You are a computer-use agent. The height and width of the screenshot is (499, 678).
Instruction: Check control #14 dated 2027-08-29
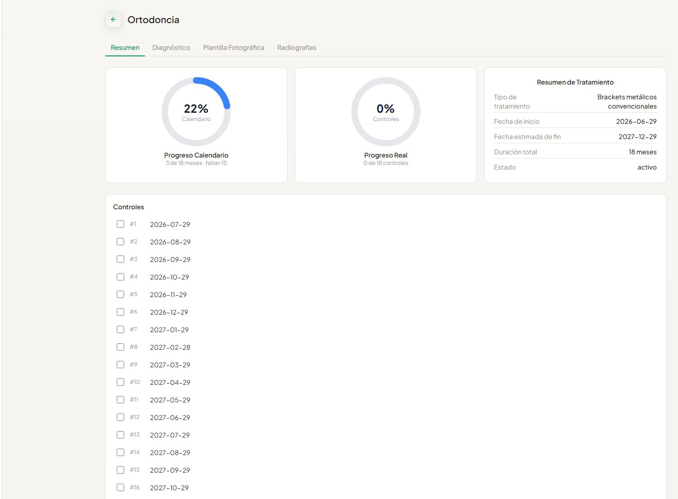coord(120,452)
